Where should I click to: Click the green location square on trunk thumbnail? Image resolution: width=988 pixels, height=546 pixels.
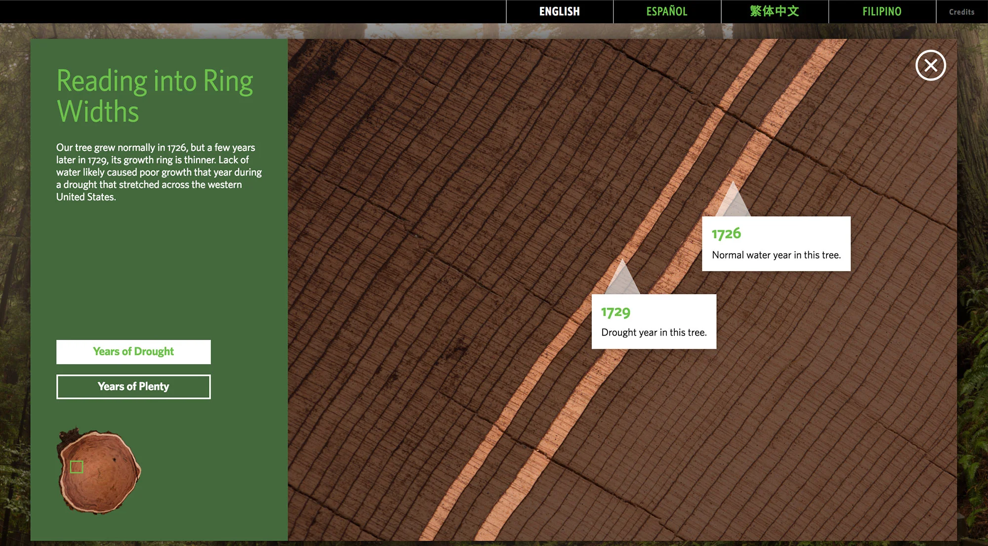tap(77, 467)
